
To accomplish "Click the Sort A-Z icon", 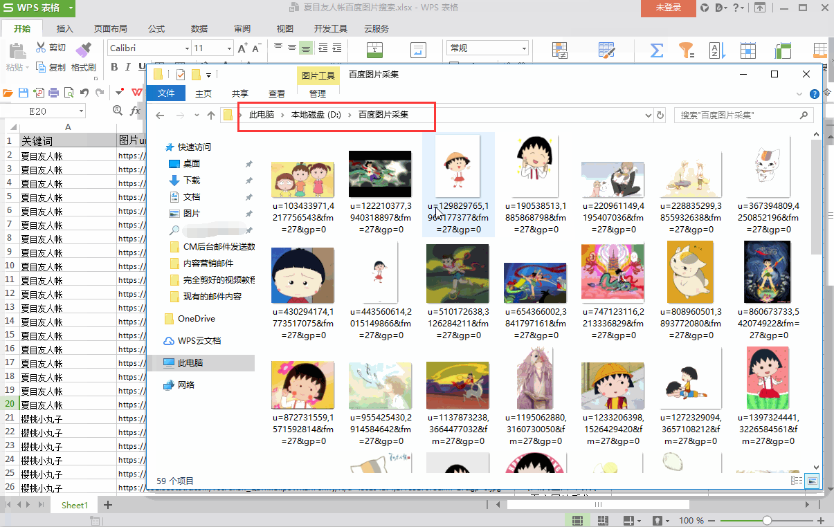I will (716, 50).
